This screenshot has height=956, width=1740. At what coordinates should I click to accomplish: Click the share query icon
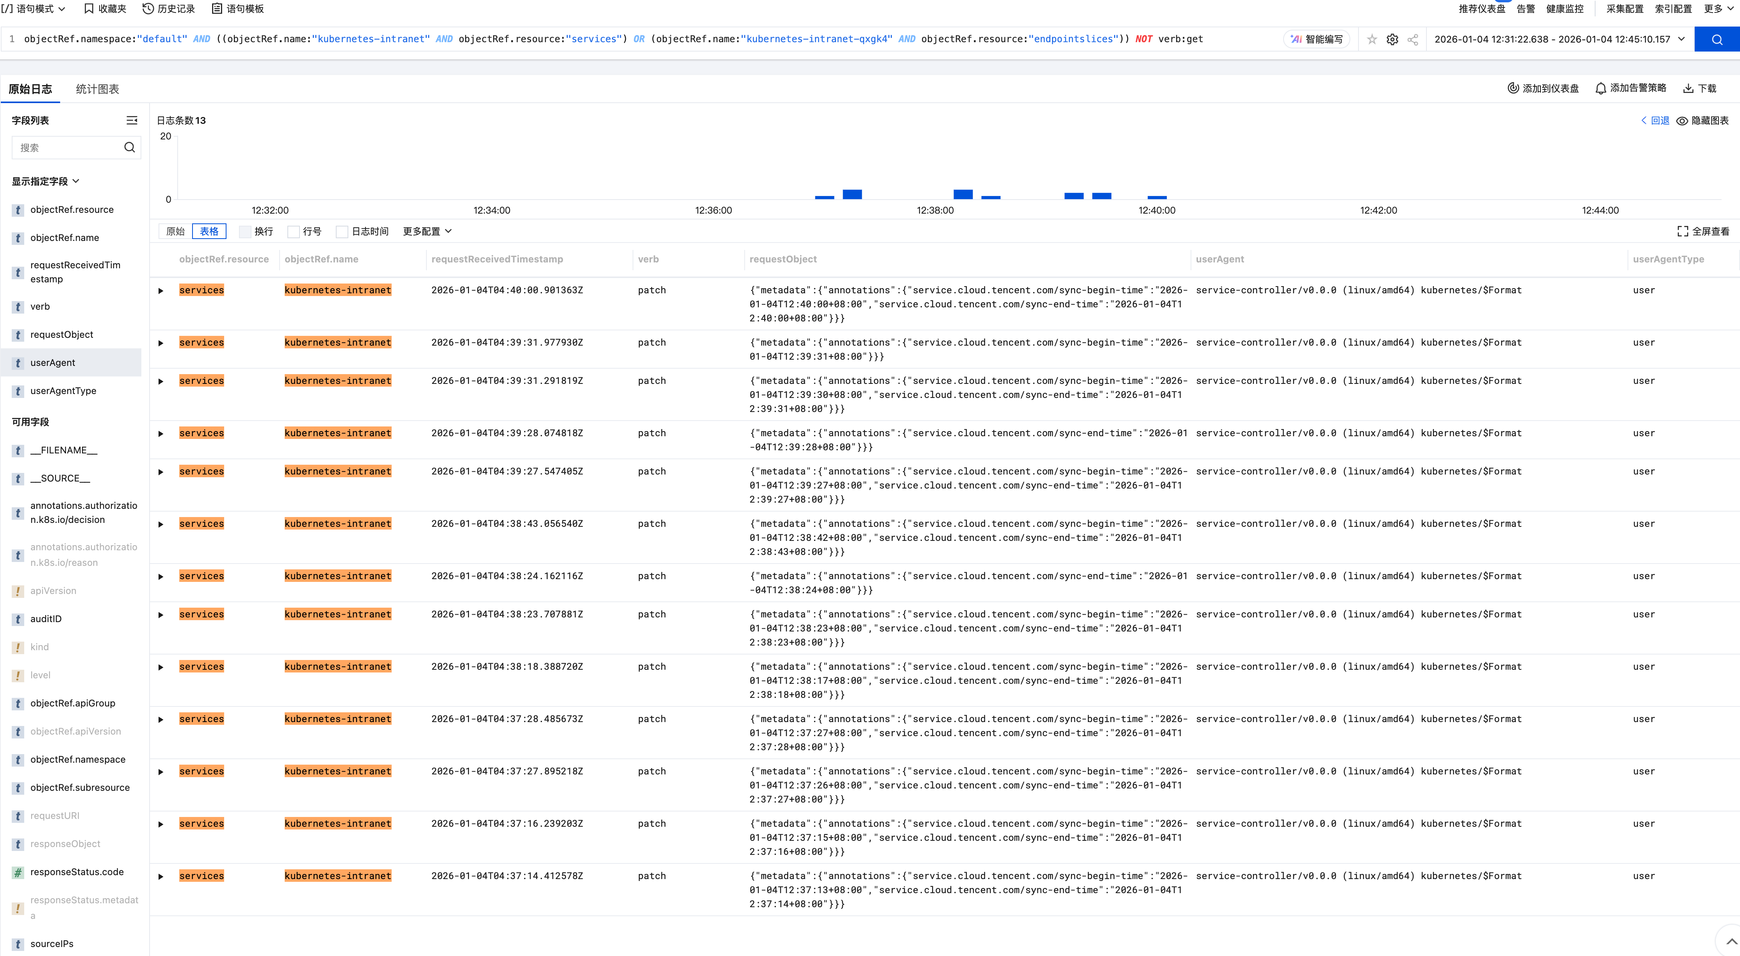click(x=1412, y=39)
